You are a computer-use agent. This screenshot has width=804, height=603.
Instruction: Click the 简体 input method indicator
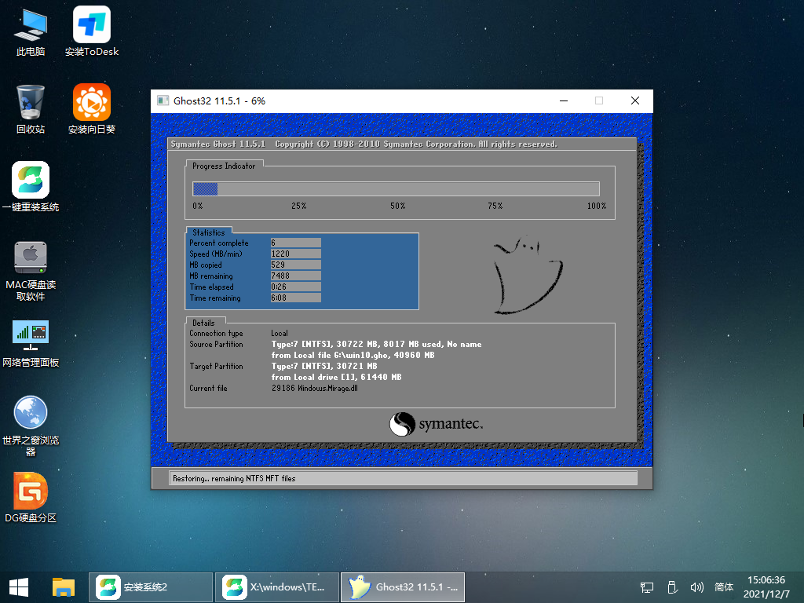coord(723,587)
